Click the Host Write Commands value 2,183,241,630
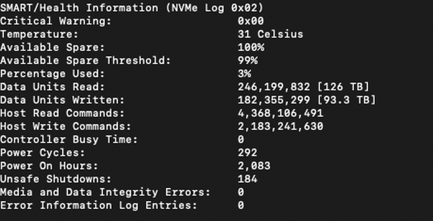 280,127
